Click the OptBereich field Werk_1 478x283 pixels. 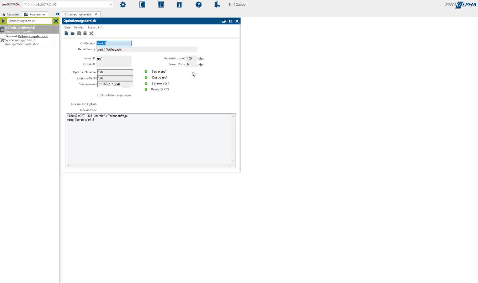[114, 43]
